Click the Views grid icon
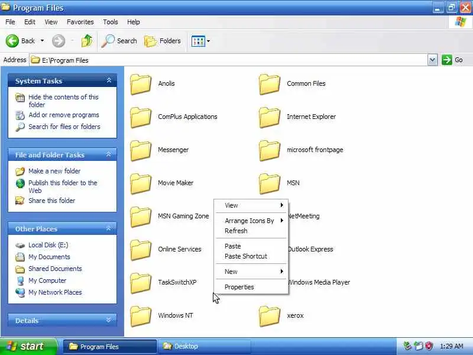 (x=198, y=41)
